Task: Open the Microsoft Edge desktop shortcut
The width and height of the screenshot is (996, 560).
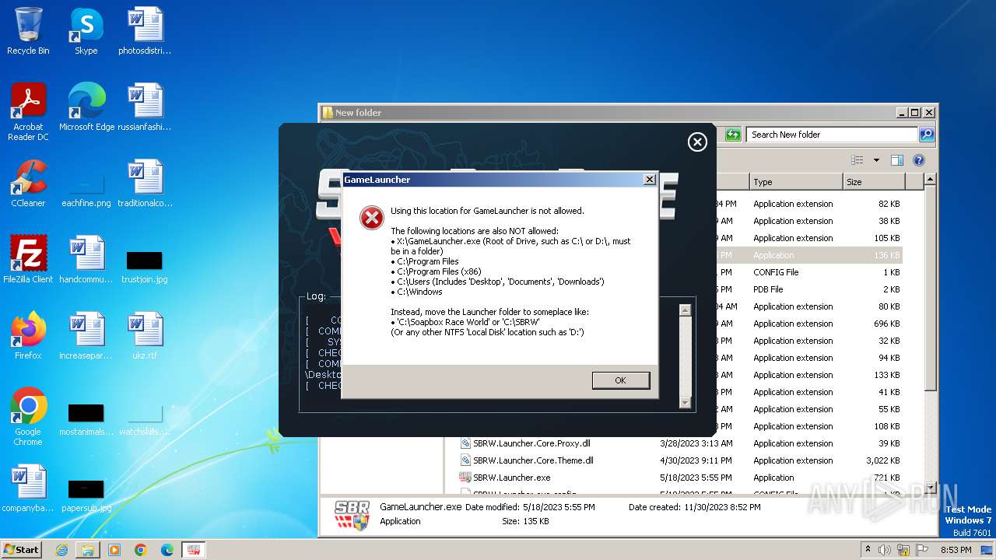Action: (x=86, y=107)
